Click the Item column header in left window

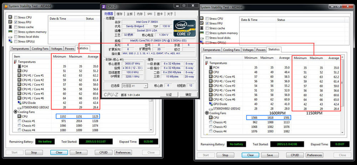pyautogui.click(x=32, y=57)
